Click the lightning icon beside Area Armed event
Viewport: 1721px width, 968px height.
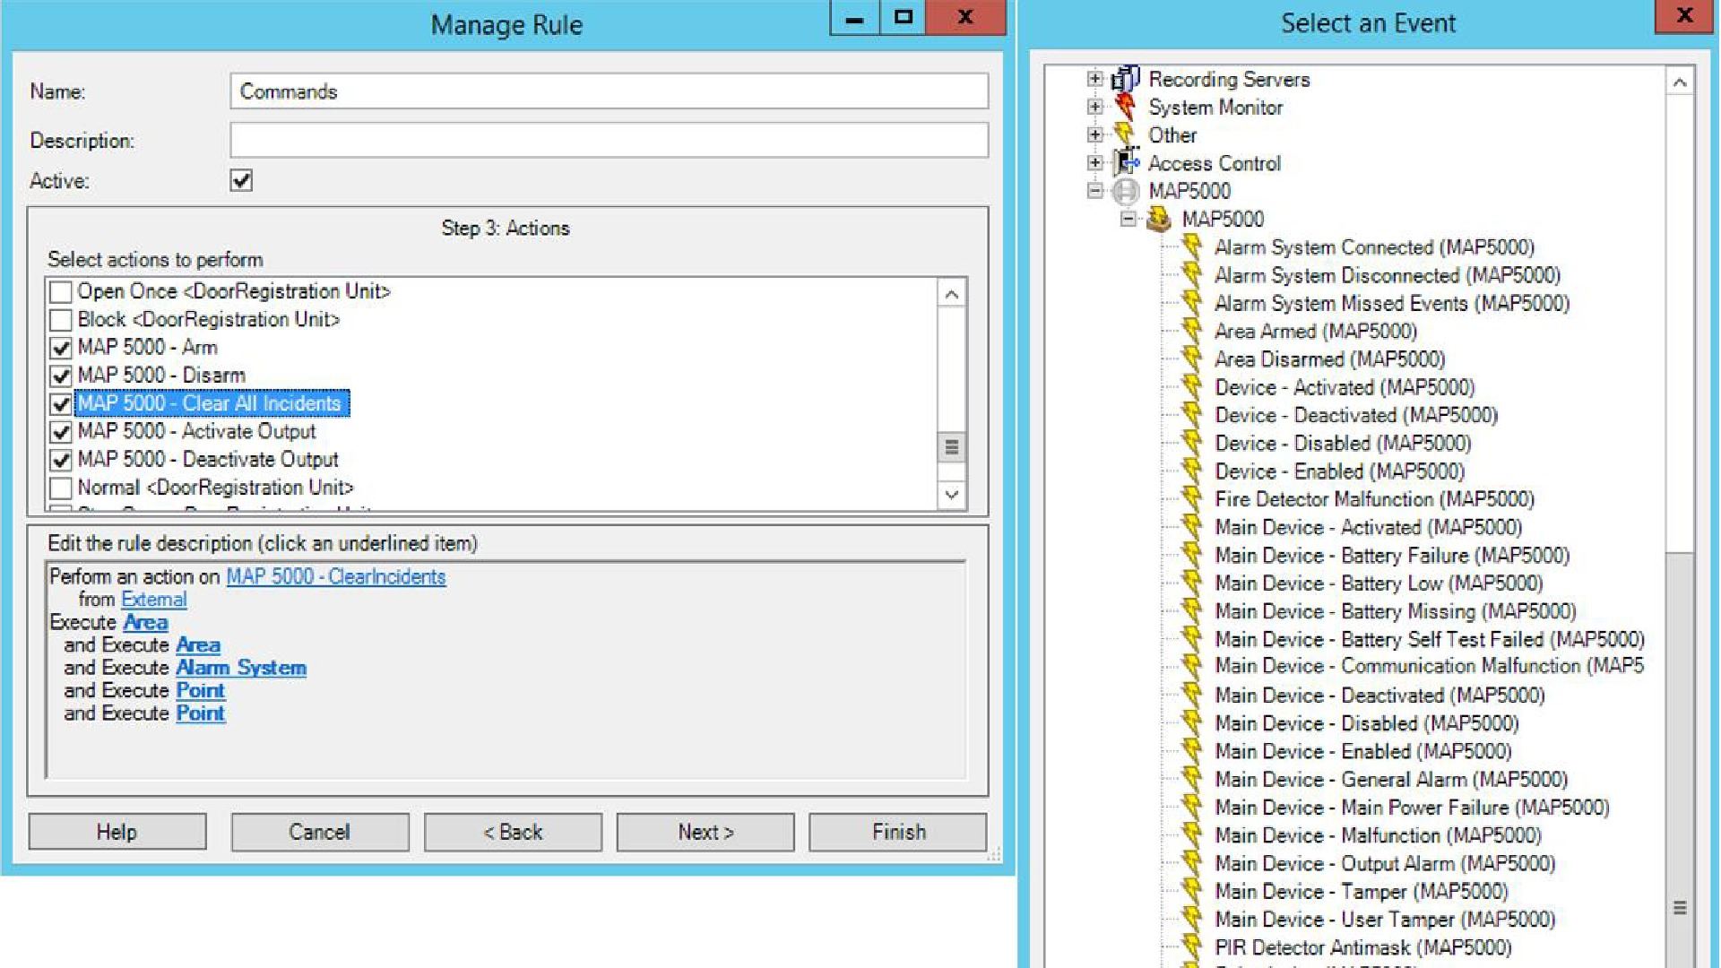1191,331
